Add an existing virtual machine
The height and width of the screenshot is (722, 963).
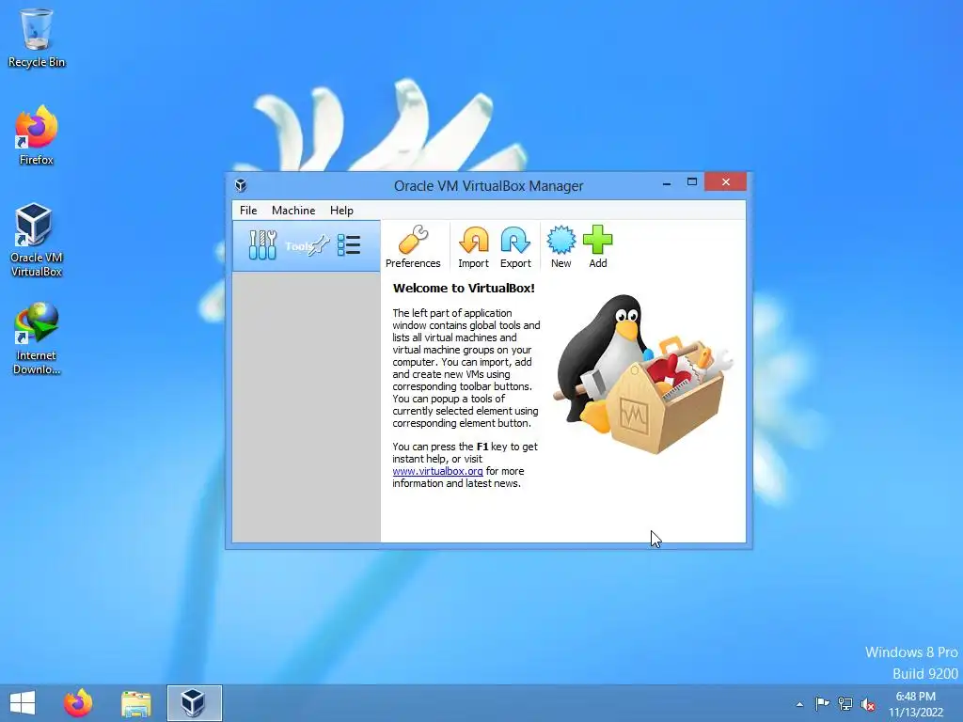[597, 247]
